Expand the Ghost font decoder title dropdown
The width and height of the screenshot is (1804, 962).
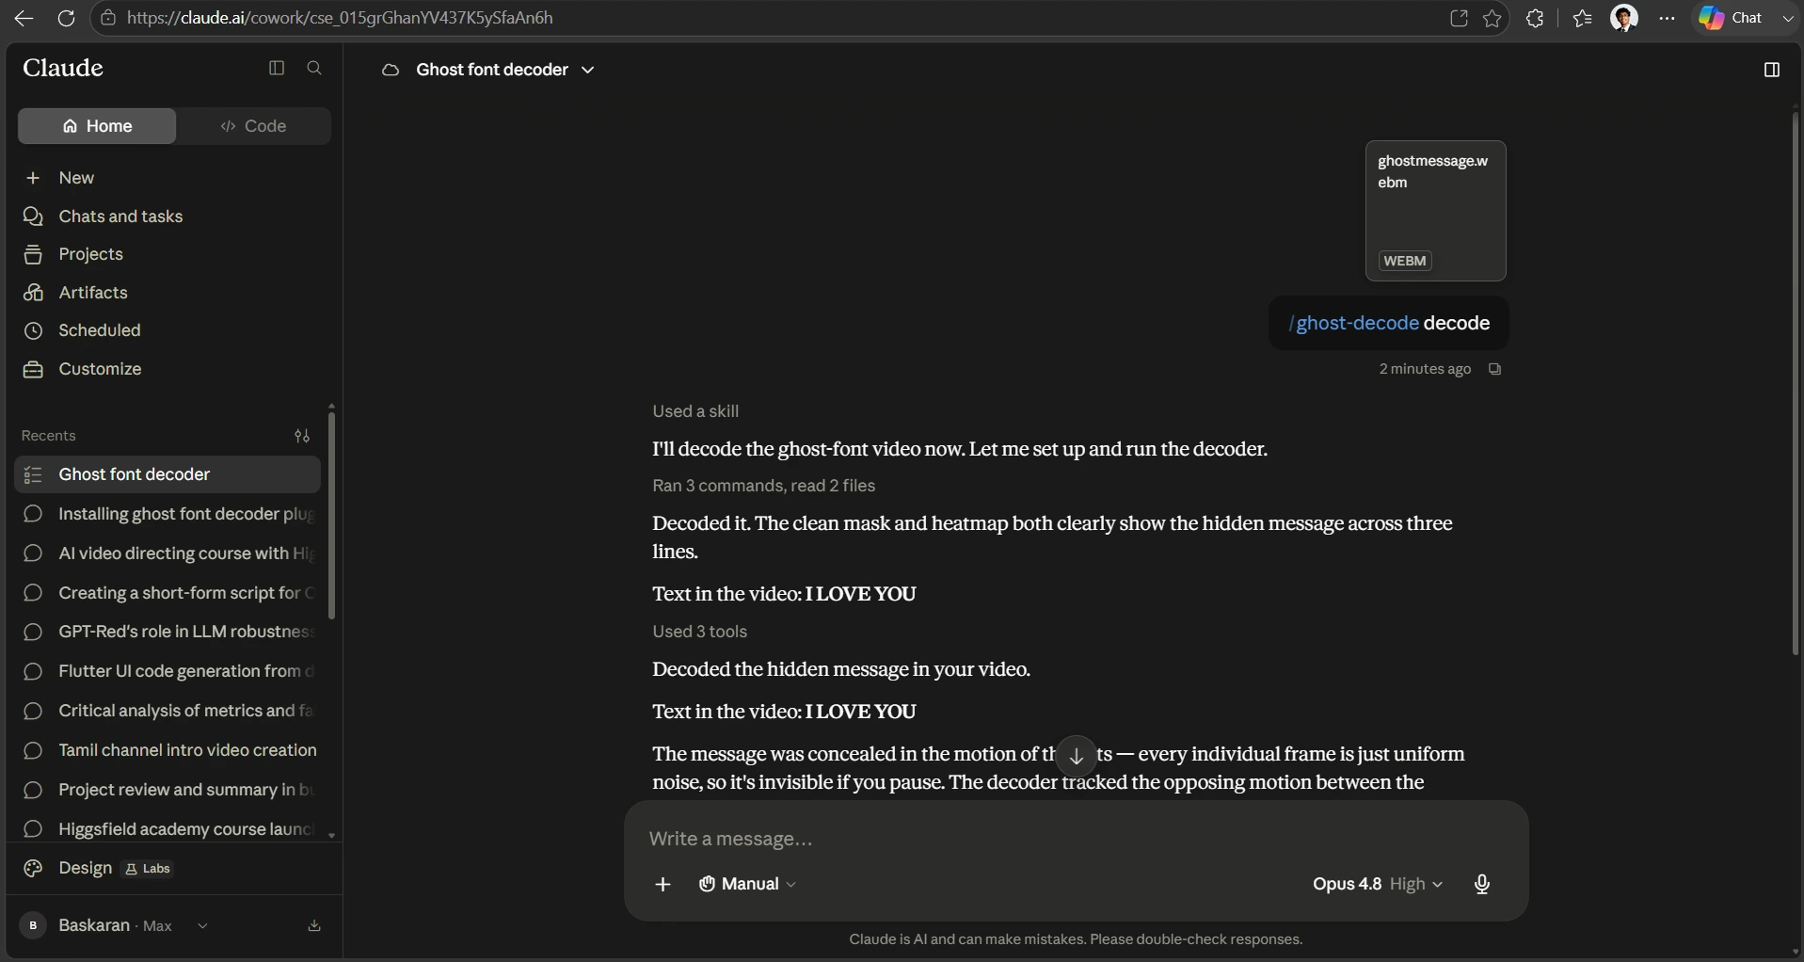click(588, 70)
